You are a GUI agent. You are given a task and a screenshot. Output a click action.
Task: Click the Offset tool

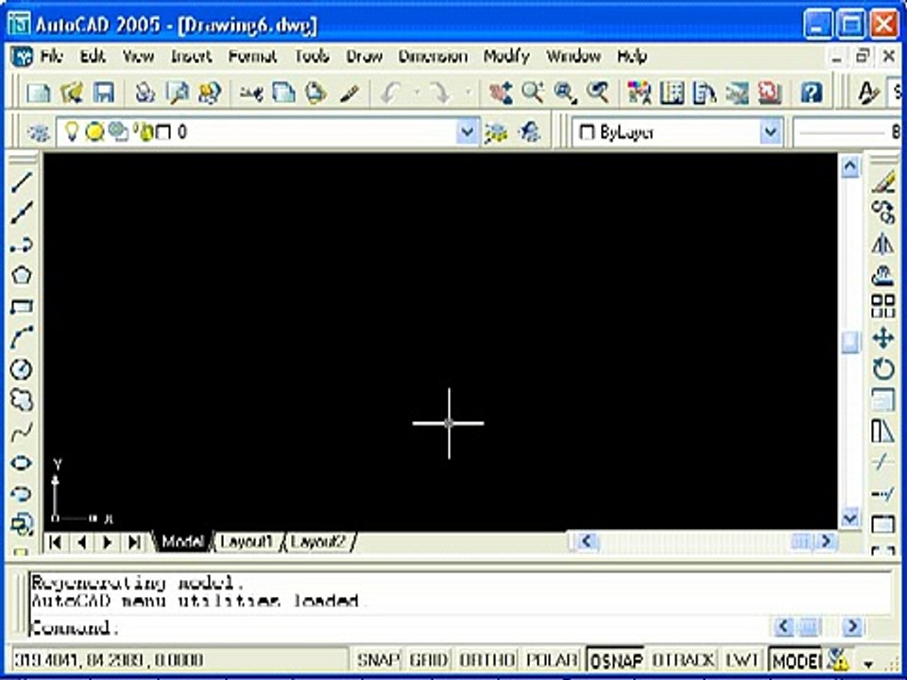coord(883,275)
